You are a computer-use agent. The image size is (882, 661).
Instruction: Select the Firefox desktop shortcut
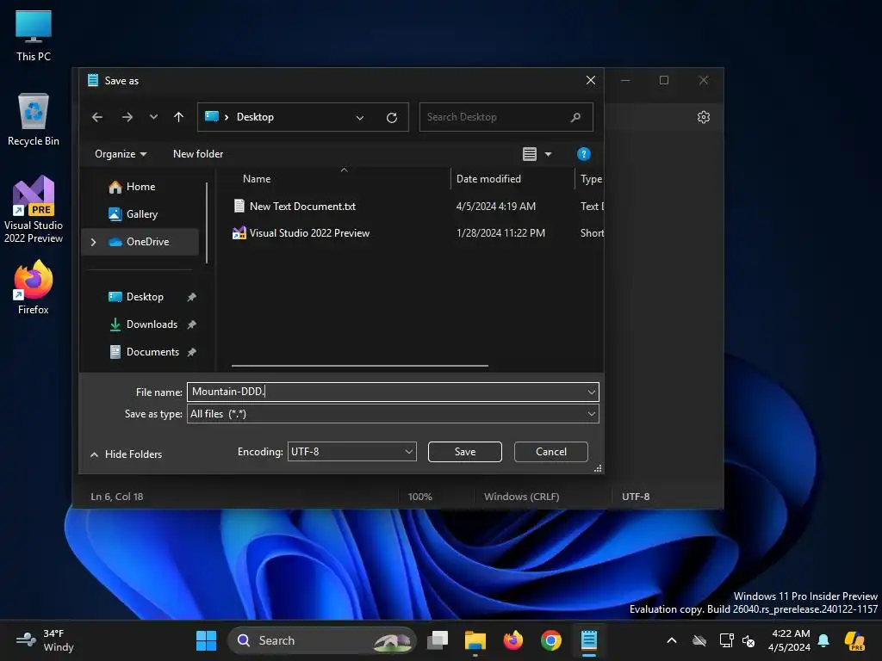click(34, 287)
